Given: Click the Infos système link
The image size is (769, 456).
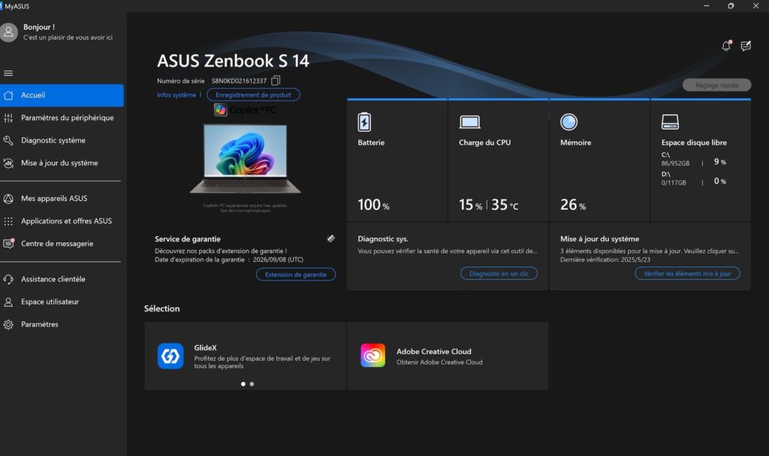Looking at the screenshot, I should [176, 95].
